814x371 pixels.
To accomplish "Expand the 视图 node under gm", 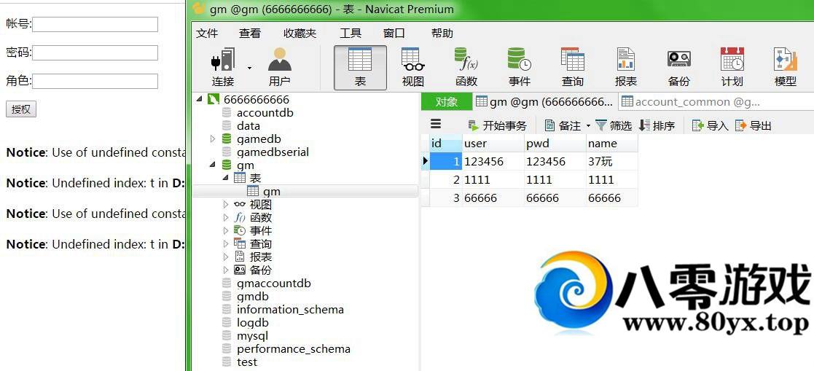I will (x=226, y=205).
